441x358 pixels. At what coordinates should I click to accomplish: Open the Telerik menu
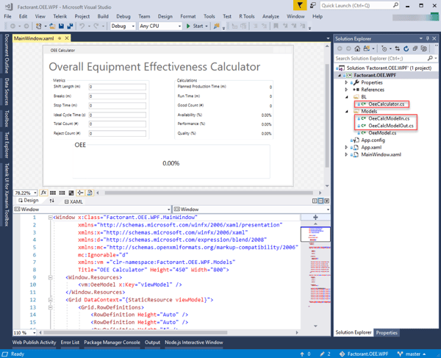tap(60, 16)
